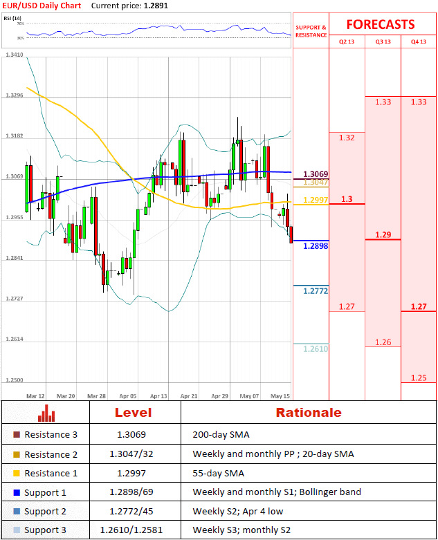The image size is (438, 540).
Task: Click the Q2 13 upper forecast 1.32
Action: click(x=347, y=138)
